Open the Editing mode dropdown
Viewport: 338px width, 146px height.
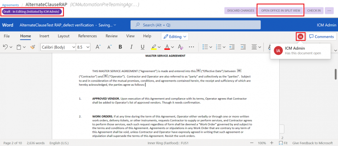(175, 36)
